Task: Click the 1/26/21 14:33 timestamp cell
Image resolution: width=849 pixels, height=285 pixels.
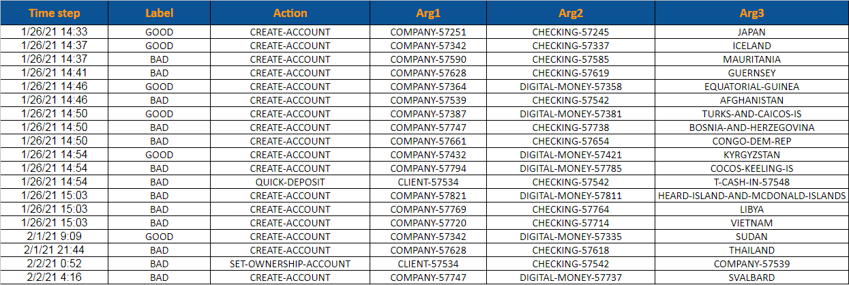Action: (55, 32)
